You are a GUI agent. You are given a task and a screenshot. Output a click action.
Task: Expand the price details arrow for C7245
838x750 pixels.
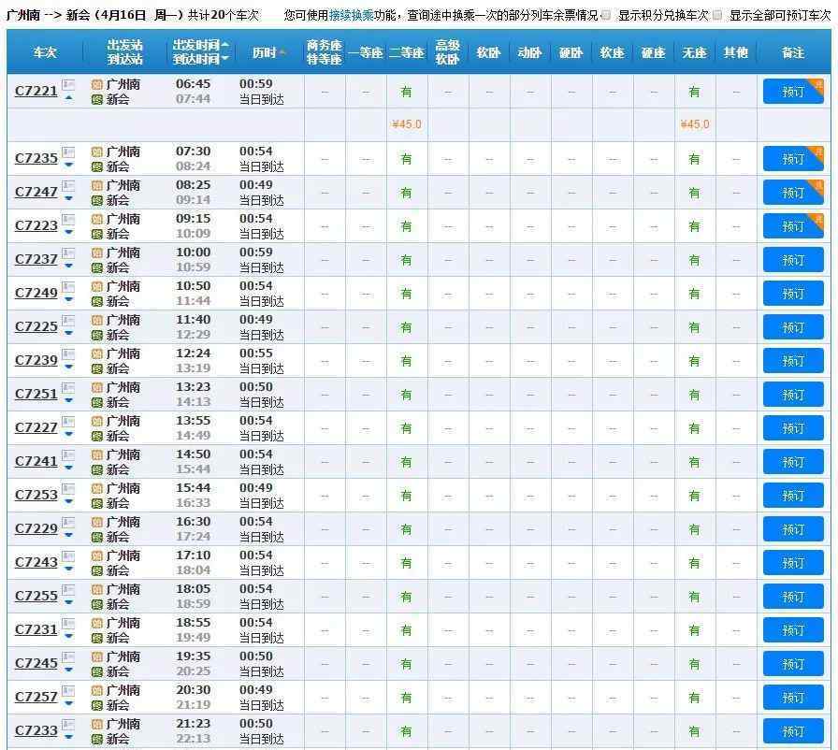click(68, 670)
